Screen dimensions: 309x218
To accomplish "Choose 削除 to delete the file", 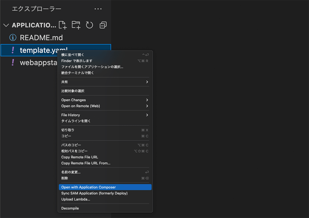I will tap(105, 178).
